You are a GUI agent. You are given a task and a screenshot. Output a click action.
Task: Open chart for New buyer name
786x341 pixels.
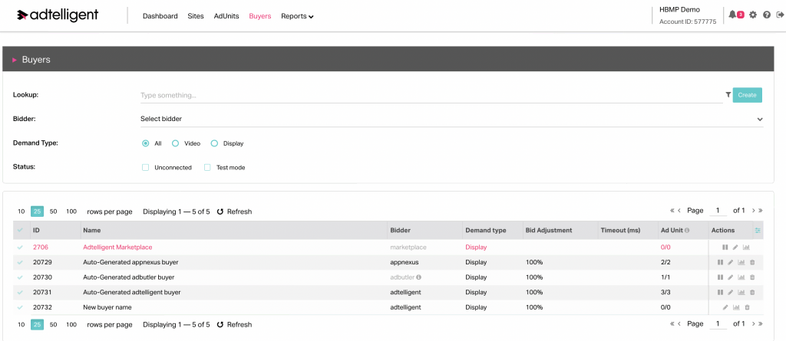736,307
